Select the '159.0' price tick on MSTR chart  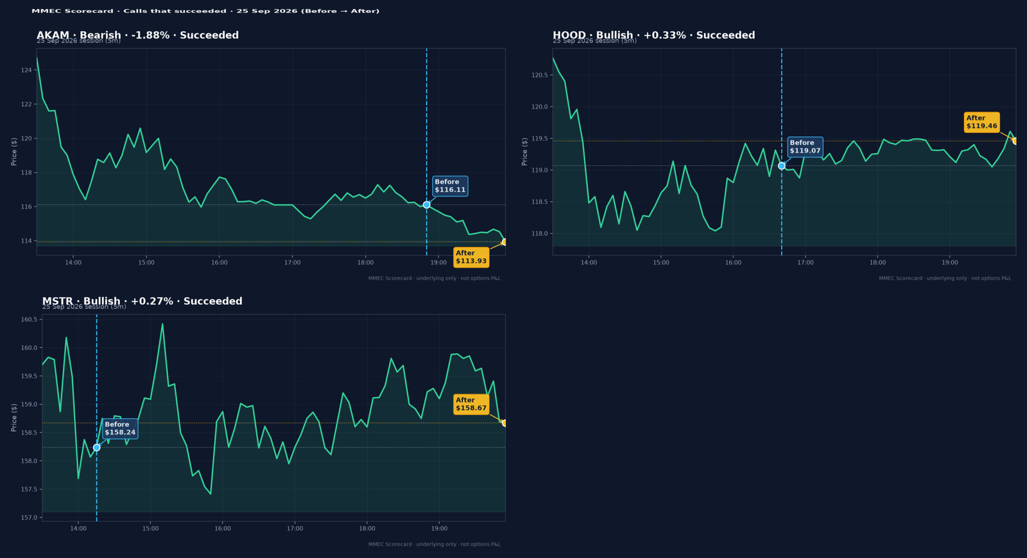[x=30, y=405]
